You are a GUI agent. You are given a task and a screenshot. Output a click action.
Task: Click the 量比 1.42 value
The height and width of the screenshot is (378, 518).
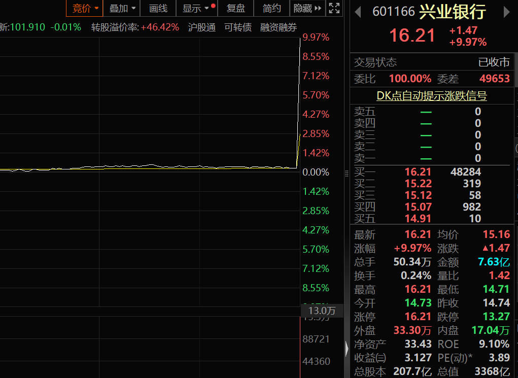[x=499, y=275]
